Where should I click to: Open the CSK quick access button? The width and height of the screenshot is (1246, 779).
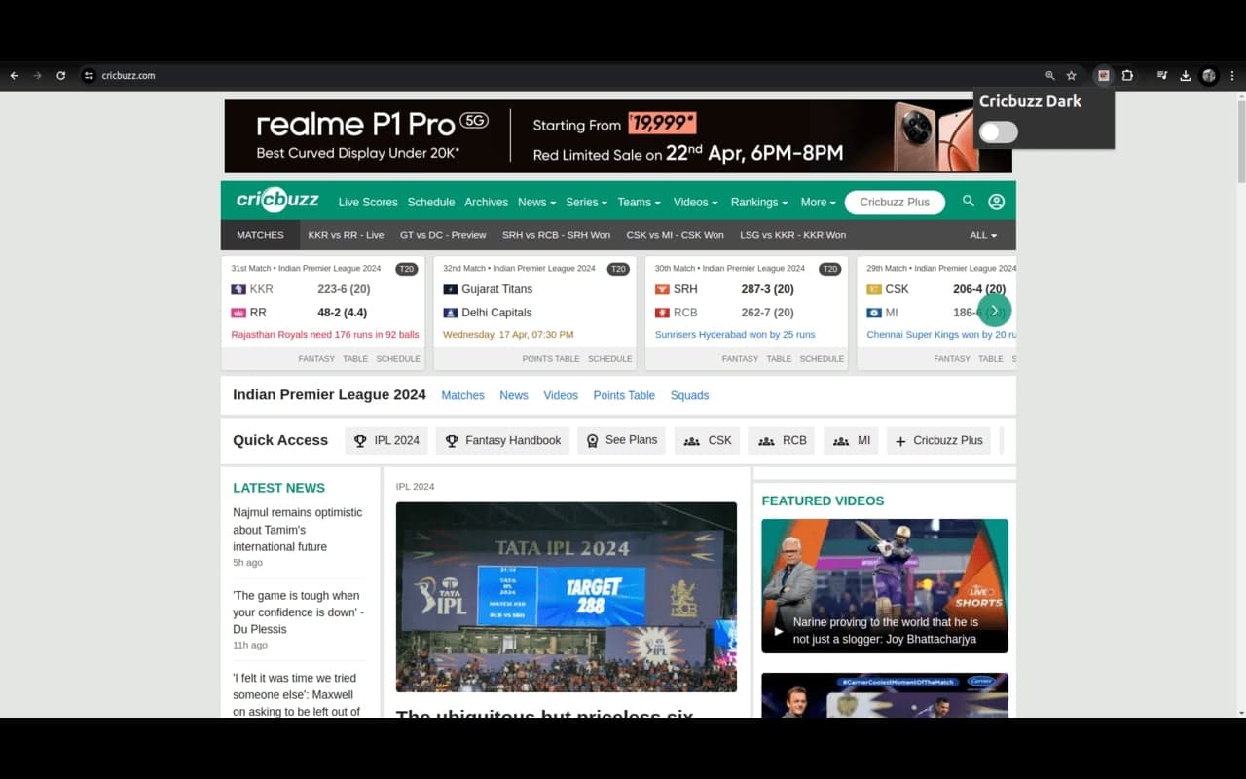click(708, 440)
